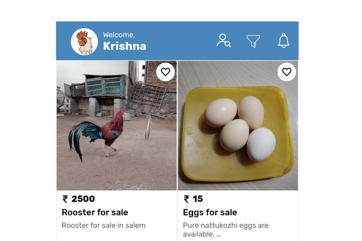Open the user search icon
Image resolution: width=362 pixels, height=241 pixels.
coord(223,41)
